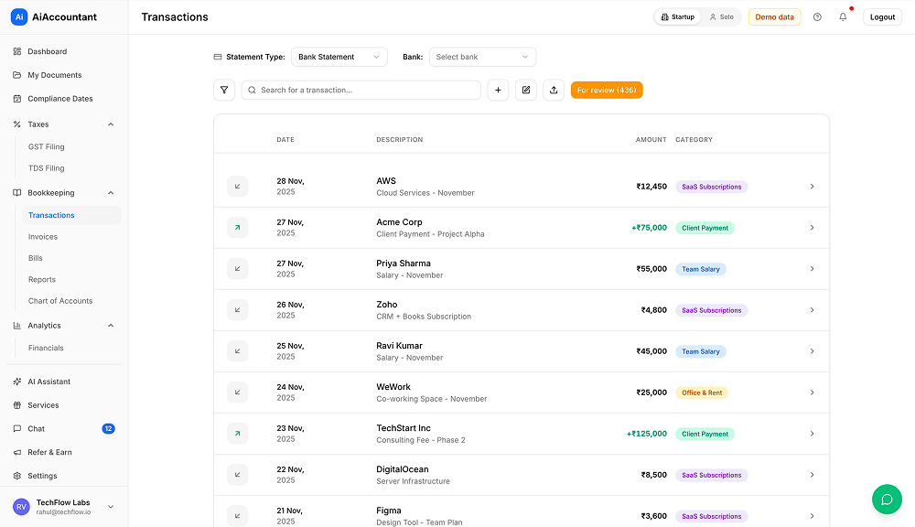Collapse the Taxes section
This screenshot has height=527, width=915.
pos(111,124)
